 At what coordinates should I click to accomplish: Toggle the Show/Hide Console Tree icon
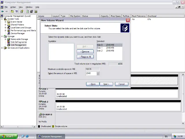(x=16, y=12)
